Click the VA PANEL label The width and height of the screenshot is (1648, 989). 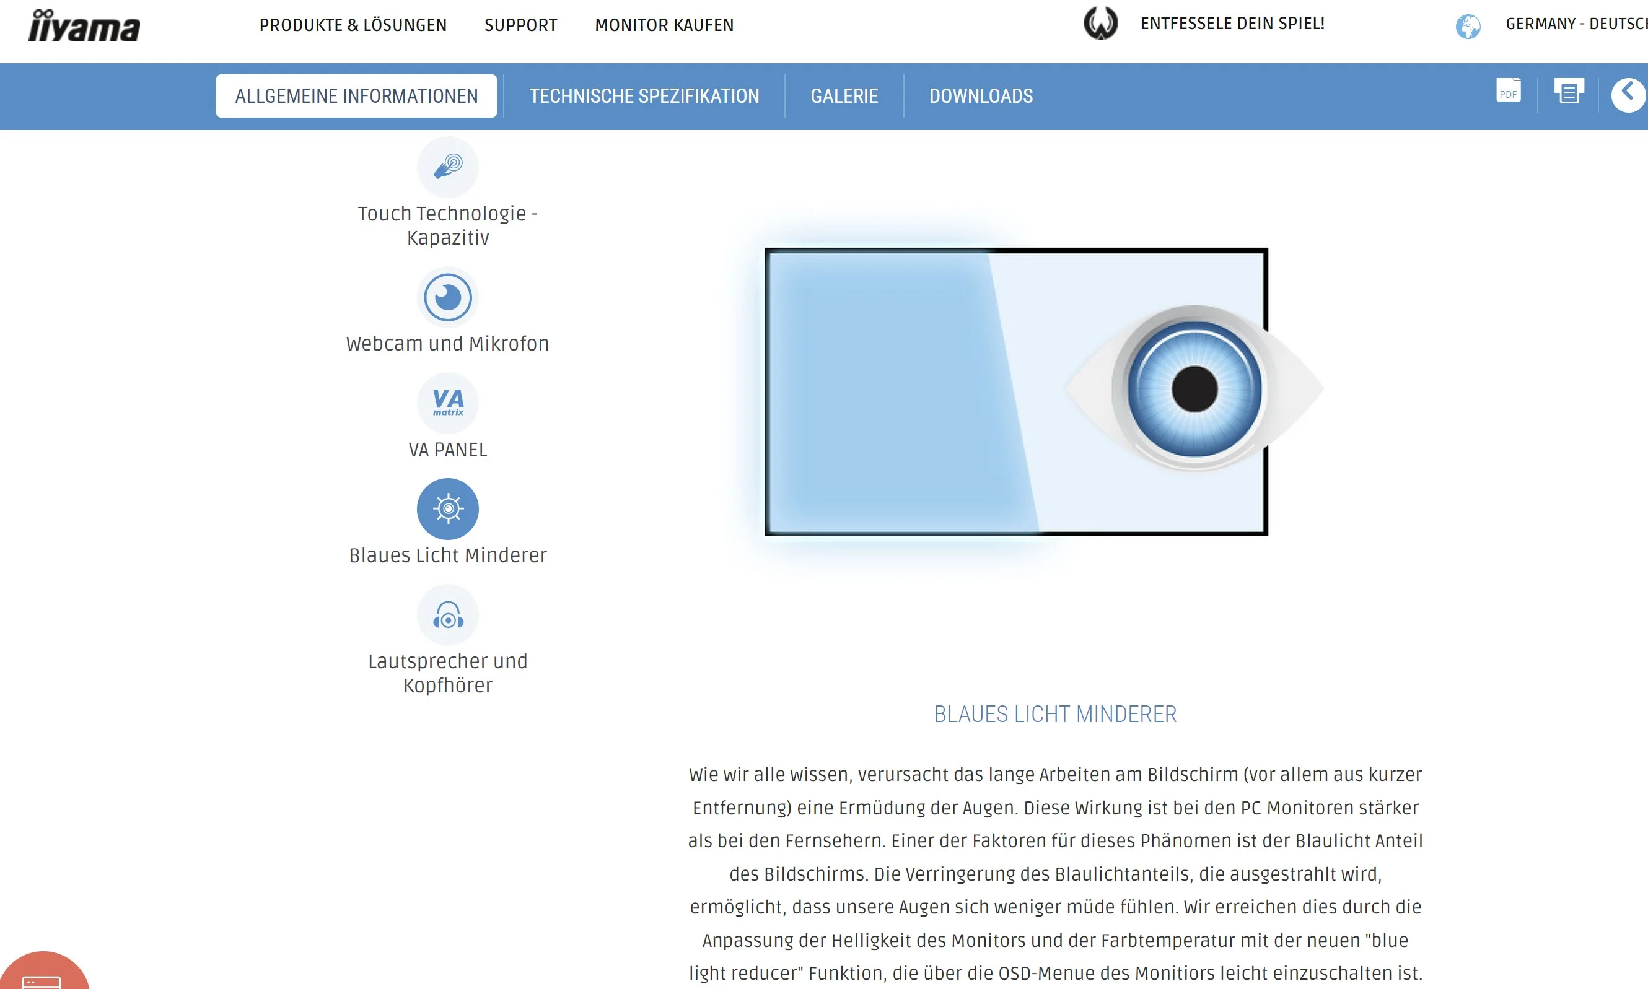448,450
